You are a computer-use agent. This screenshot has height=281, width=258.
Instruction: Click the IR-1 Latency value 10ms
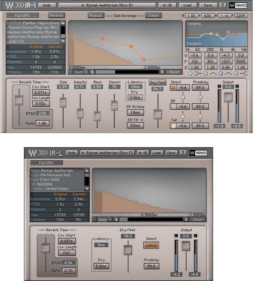pyautogui.click(x=135, y=87)
